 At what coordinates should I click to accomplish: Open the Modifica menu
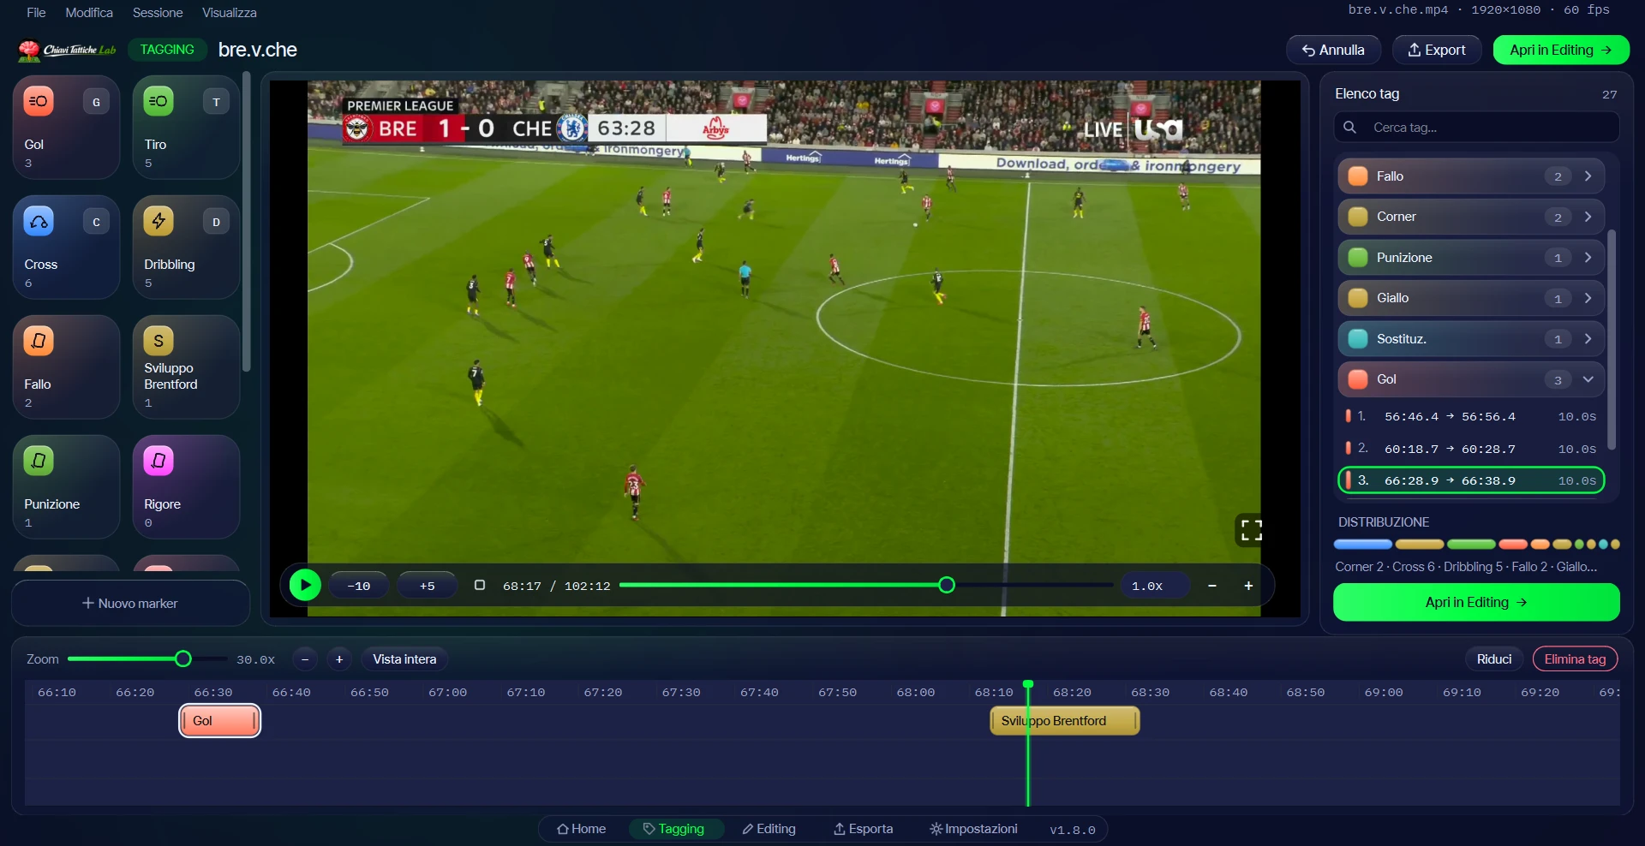point(89,13)
